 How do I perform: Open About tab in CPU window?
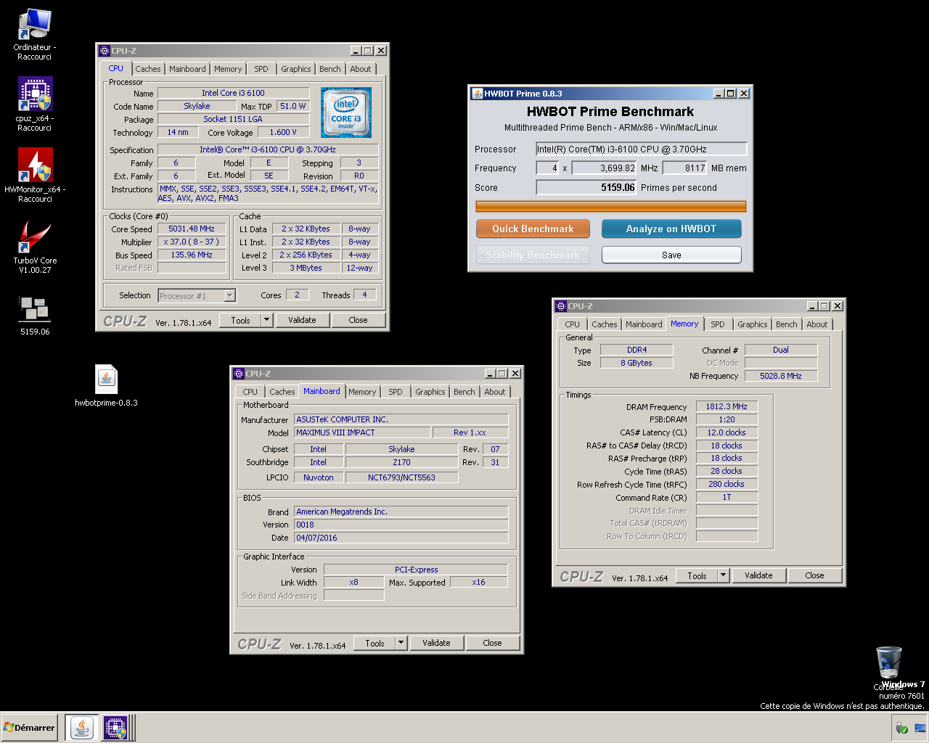[361, 69]
